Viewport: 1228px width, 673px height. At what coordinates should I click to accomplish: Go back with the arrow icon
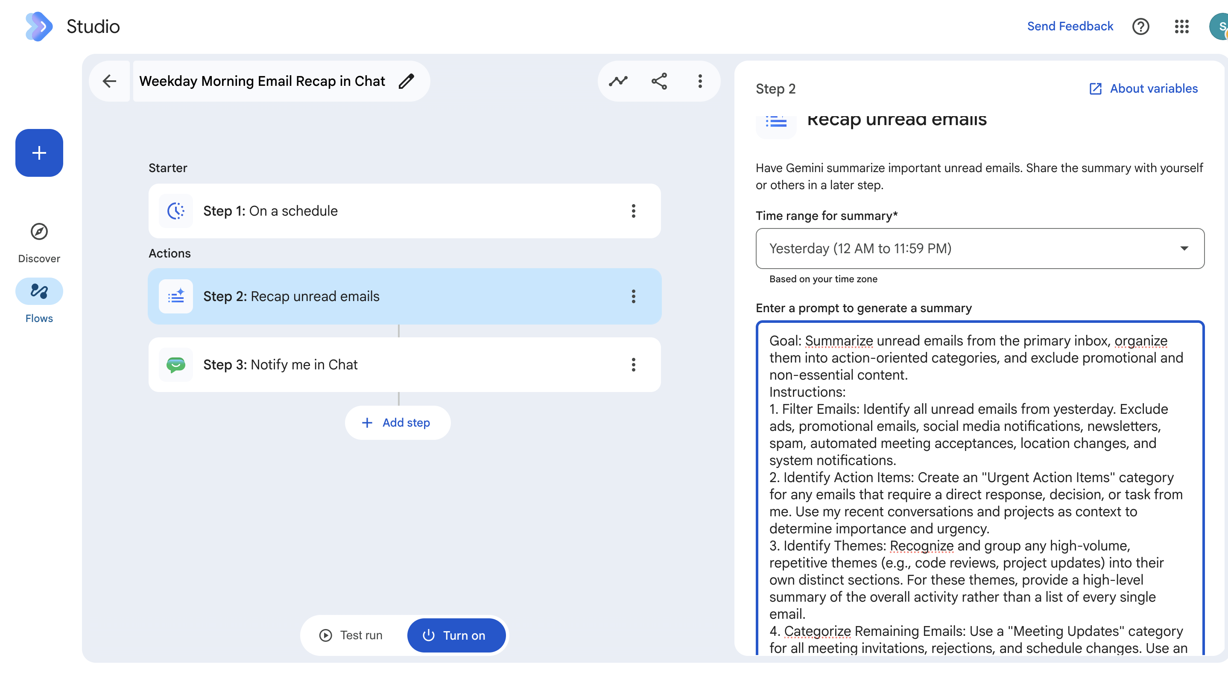(x=110, y=81)
